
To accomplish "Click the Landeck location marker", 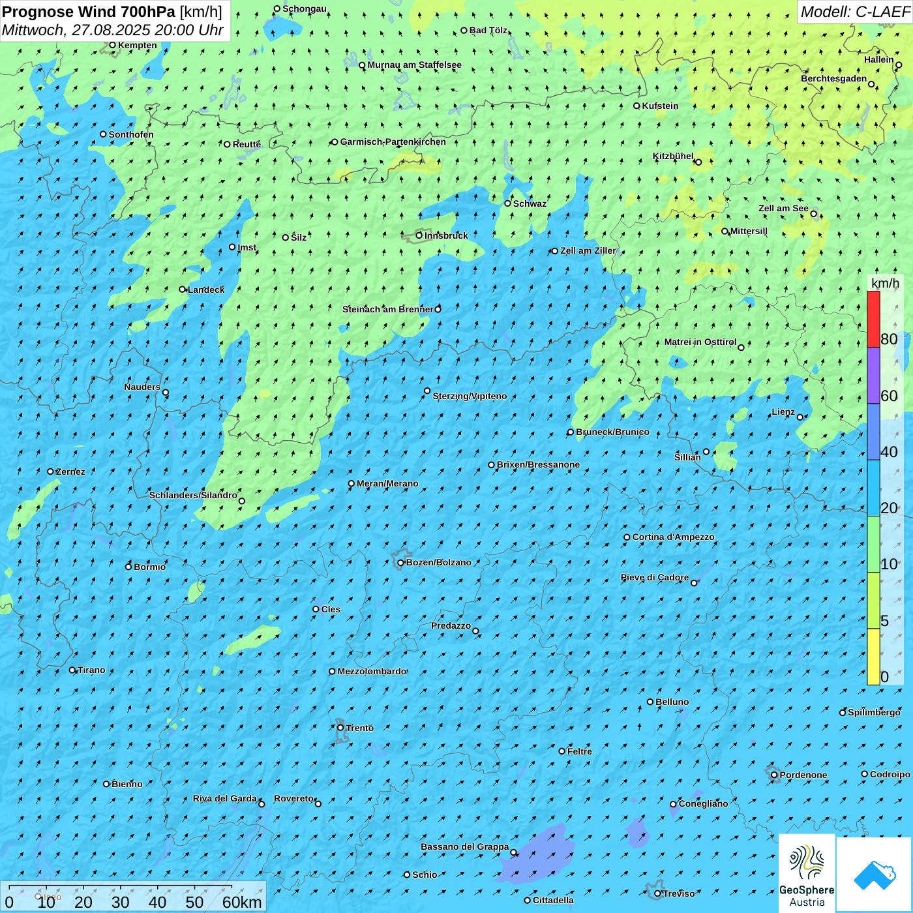I will (x=183, y=290).
